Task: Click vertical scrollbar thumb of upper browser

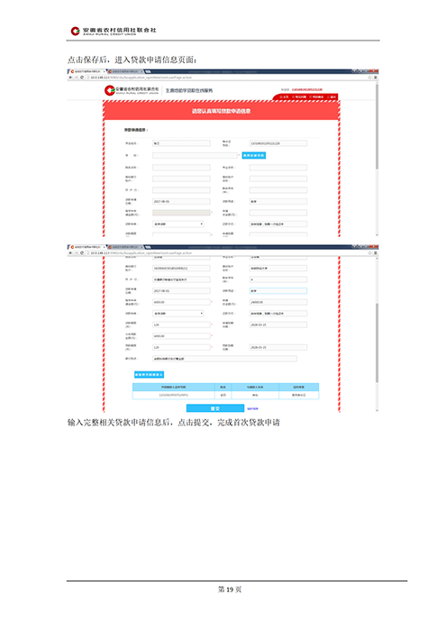Action: coord(377,126)
